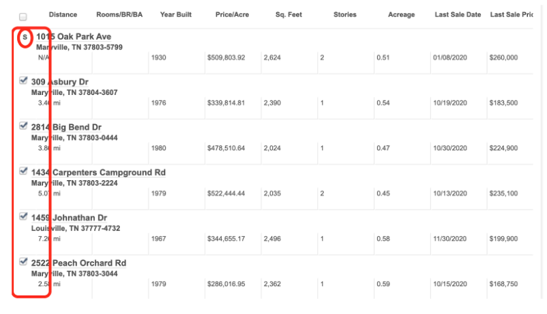This screenshot has width=547, height=314.
Task: Deselect the 1434 Carpenters Campground Rd checkbox
Action: pos(23,171)
